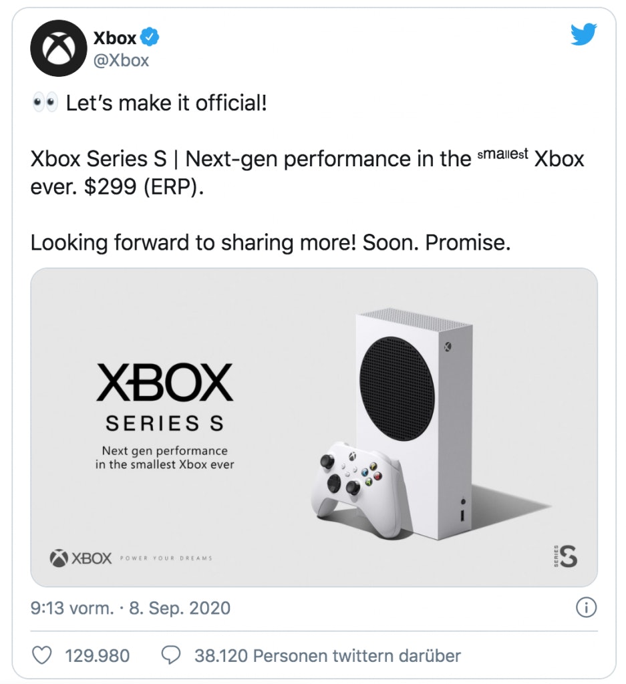
Task: Click the "Power your dreams" tagline
Action: pyautogui.click(x=166, y=558)
